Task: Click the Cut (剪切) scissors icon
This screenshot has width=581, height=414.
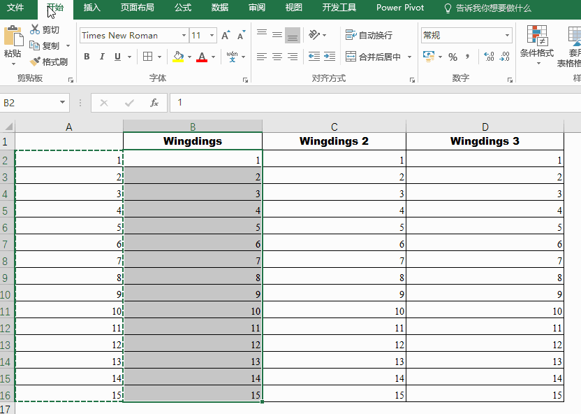Action: 35,29
